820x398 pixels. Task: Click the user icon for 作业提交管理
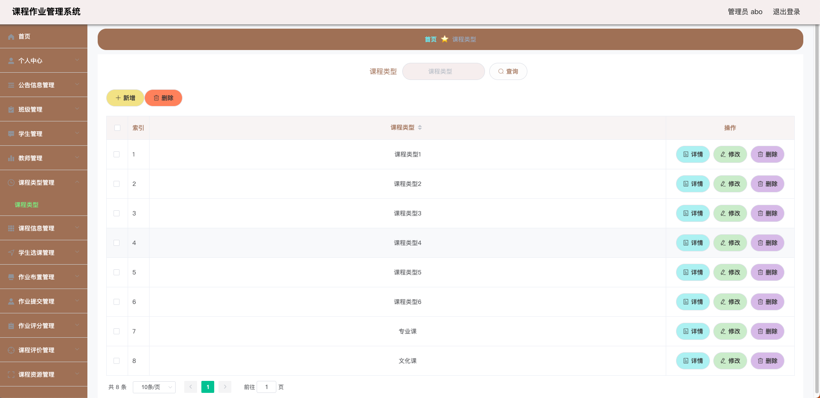[x=11, y=301]
